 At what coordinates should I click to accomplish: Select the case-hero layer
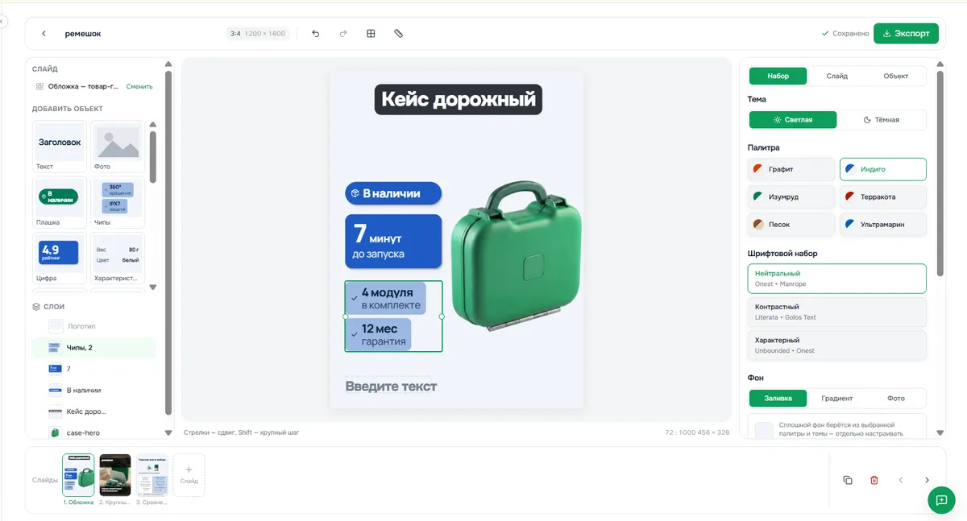pos(93,432)
